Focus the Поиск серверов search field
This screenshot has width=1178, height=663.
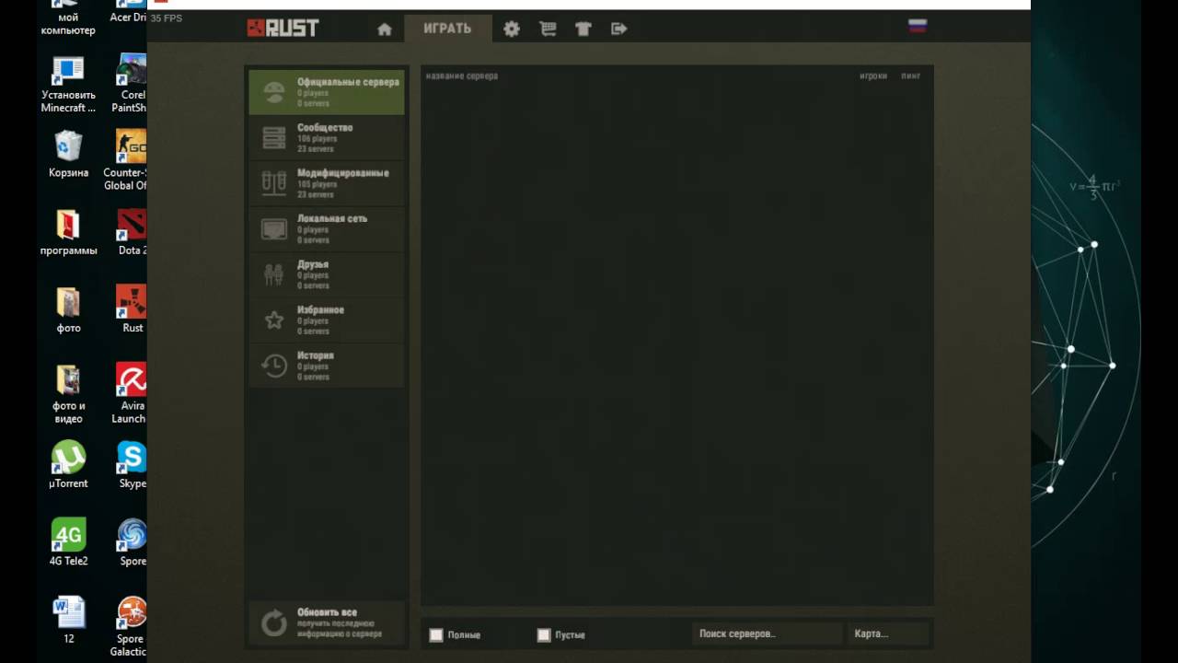tap(767, 634)
